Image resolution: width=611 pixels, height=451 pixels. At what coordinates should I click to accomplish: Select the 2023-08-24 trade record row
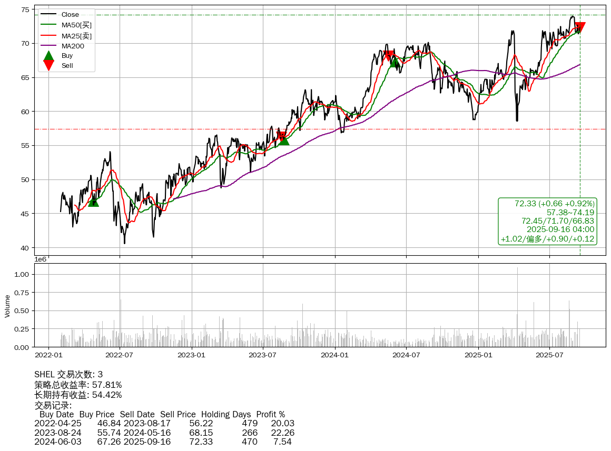pos(164,433)
